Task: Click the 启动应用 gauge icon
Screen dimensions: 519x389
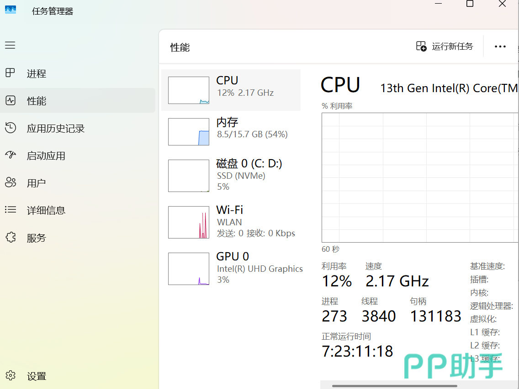Action: (10, 155)
